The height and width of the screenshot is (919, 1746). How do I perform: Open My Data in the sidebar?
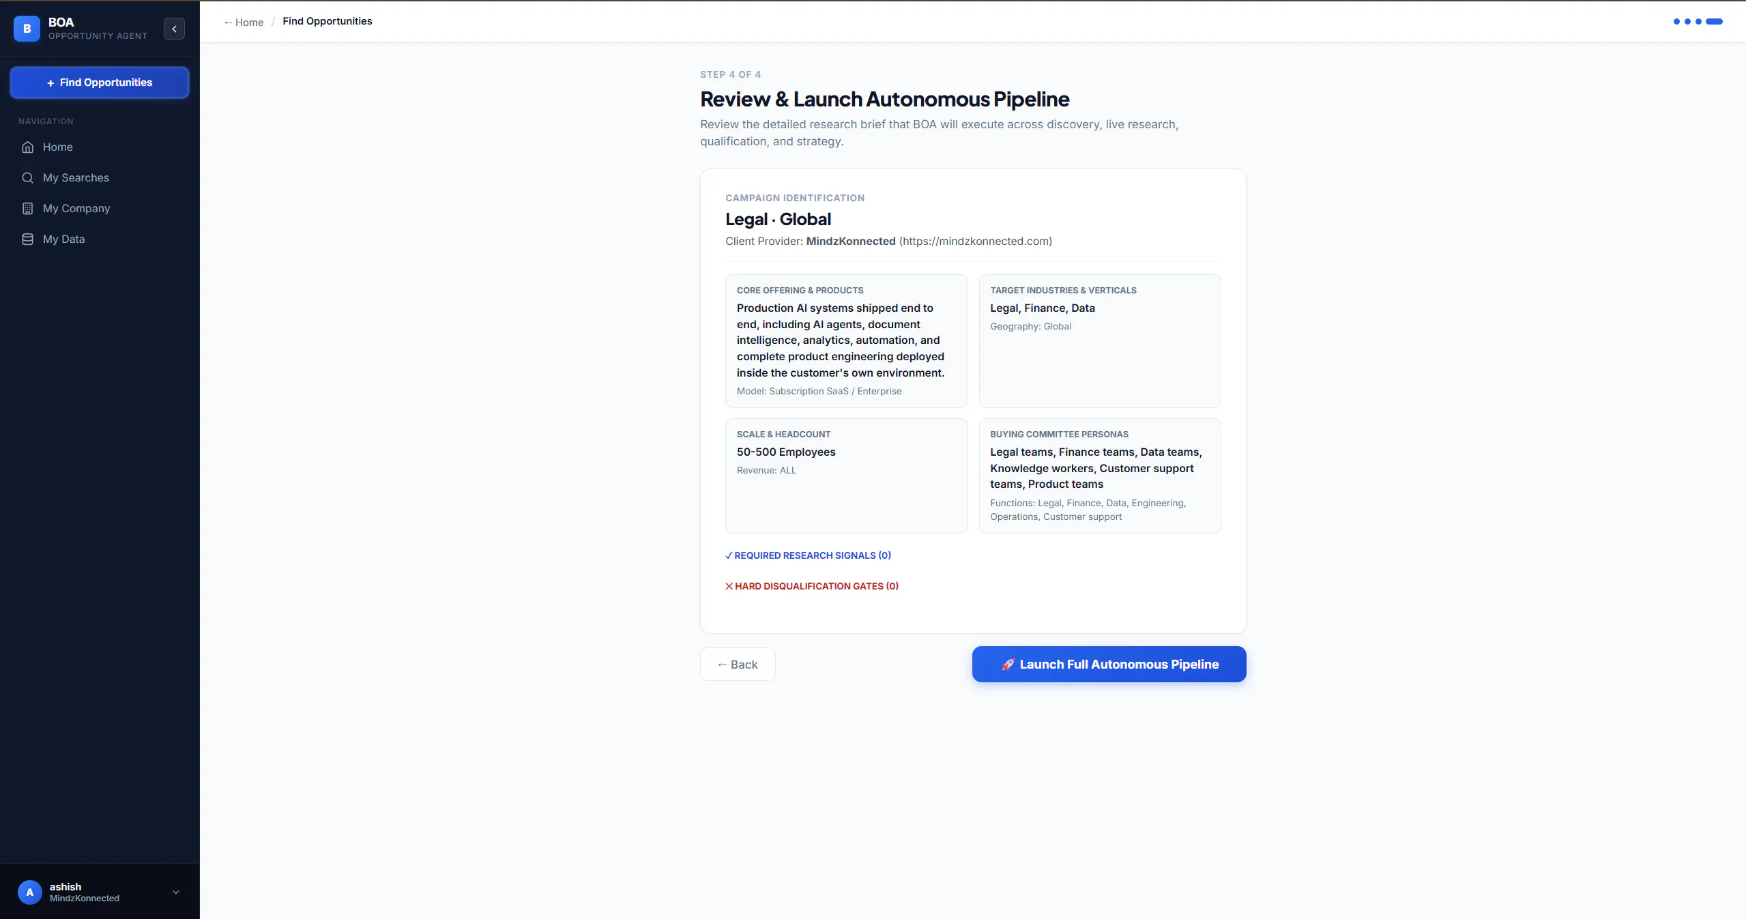click(100, 239)
